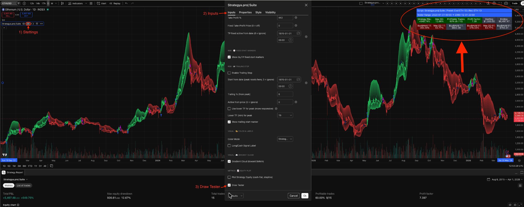Select the YTD date range
The height and width of the screenshot is (207, 524).
tap(30, 166)
